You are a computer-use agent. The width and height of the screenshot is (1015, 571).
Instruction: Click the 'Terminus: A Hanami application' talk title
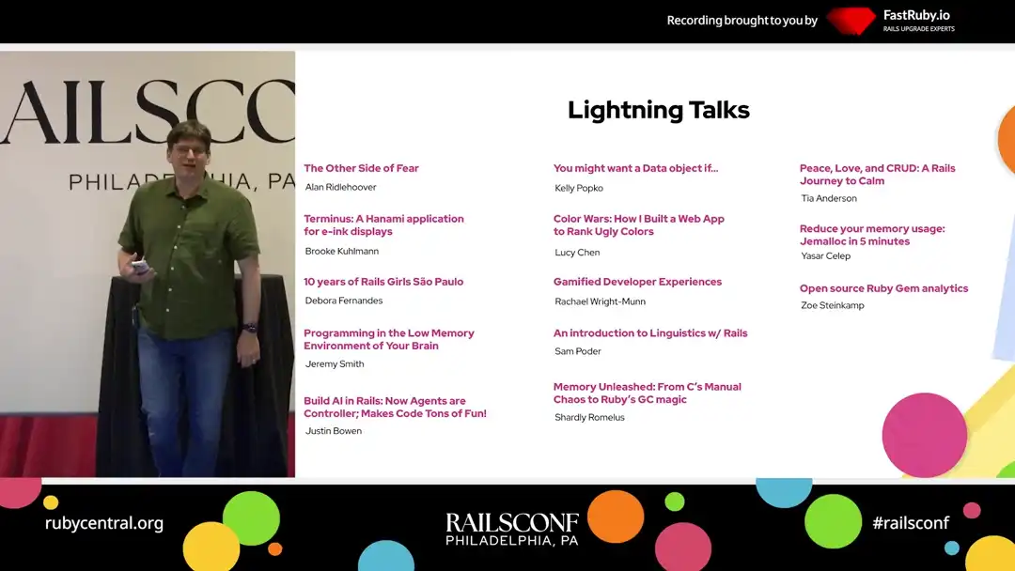(x=383, y=225)
